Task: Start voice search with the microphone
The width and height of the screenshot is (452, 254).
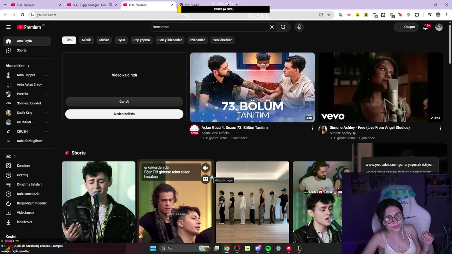Action: point(299,27)
